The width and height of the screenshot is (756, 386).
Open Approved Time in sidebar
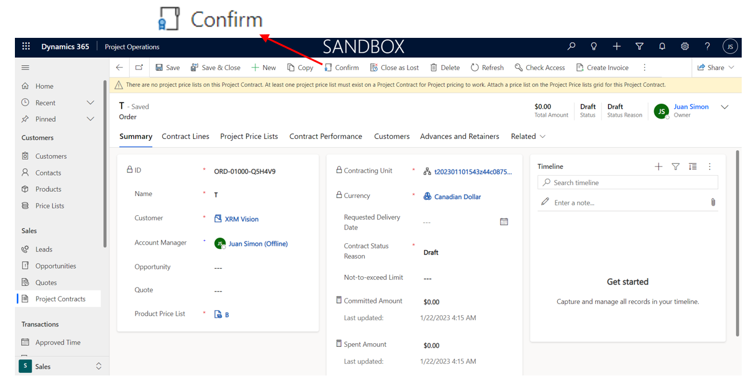coord(59,343)
